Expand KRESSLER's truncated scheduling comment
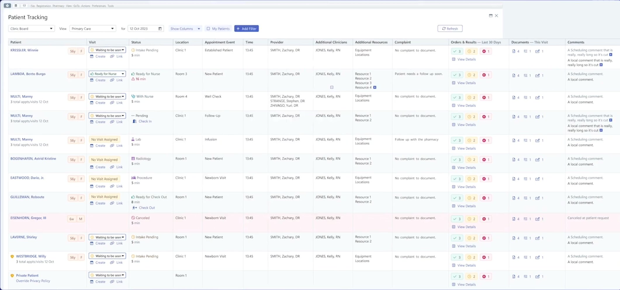 [611, 55]
